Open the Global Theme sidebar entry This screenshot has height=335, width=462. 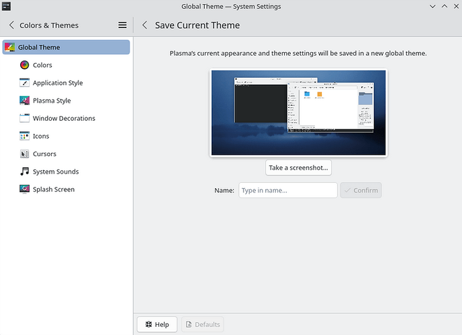tap(66, 48)
